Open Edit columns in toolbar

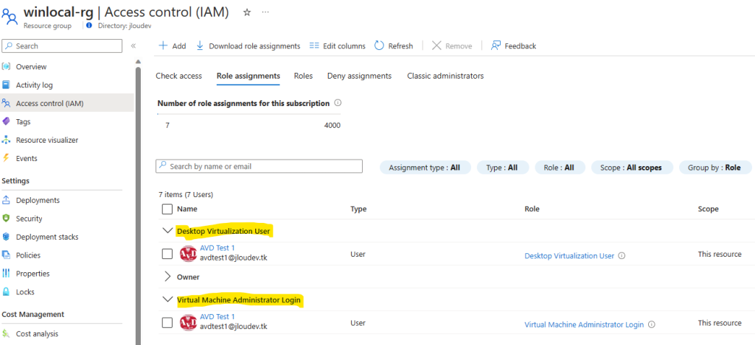(x=337, y=46)
